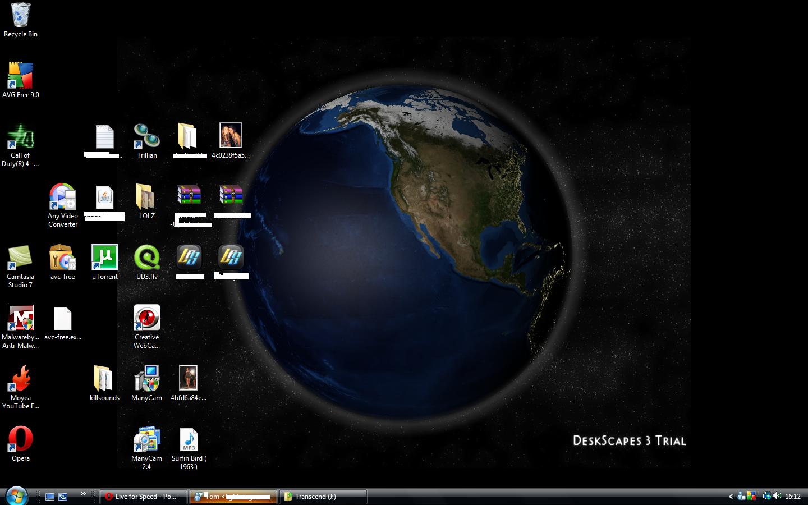Select the Surfin Bird MP3 file
Viewport: 808px width, 505px height.
point(189,439)
